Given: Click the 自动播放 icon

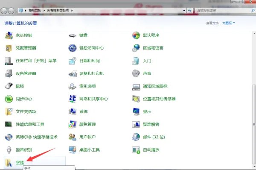Looking at the screenshot, I should coord(136,150).
